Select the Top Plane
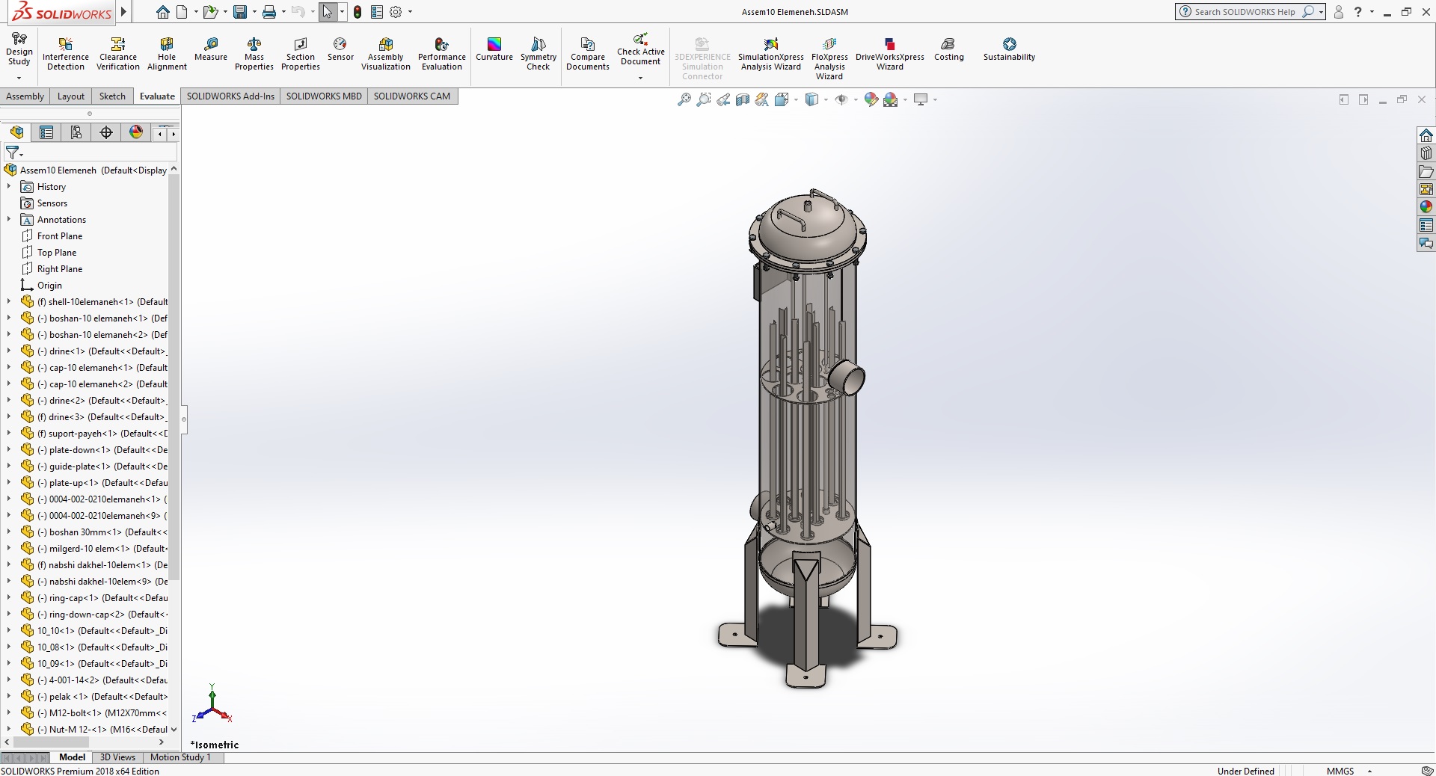 click(57, 253)
